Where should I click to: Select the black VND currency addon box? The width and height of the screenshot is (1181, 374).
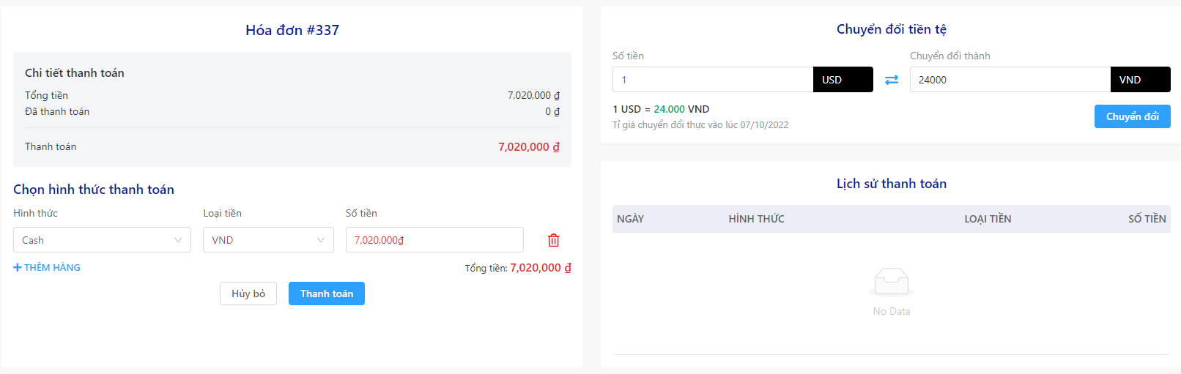[x=1141, y=80]
